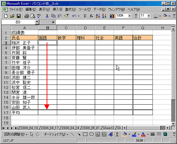Select the Format Painter brush icon
The image size is (177, 144).
66,16
